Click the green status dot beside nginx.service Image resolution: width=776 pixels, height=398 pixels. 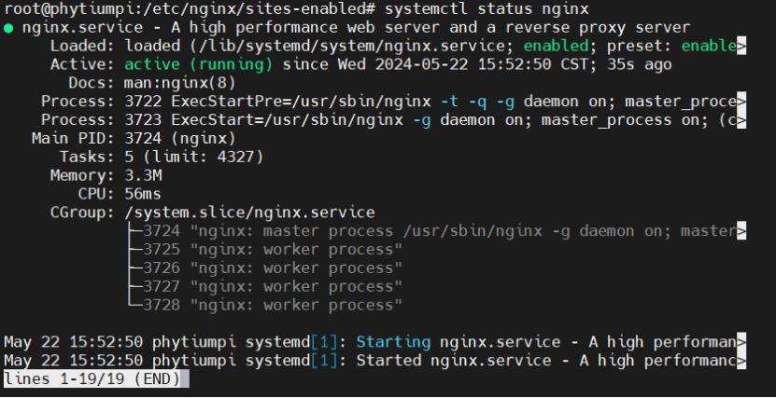7,28
